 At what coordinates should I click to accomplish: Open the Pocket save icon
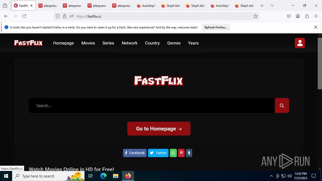tap(289, 16)
